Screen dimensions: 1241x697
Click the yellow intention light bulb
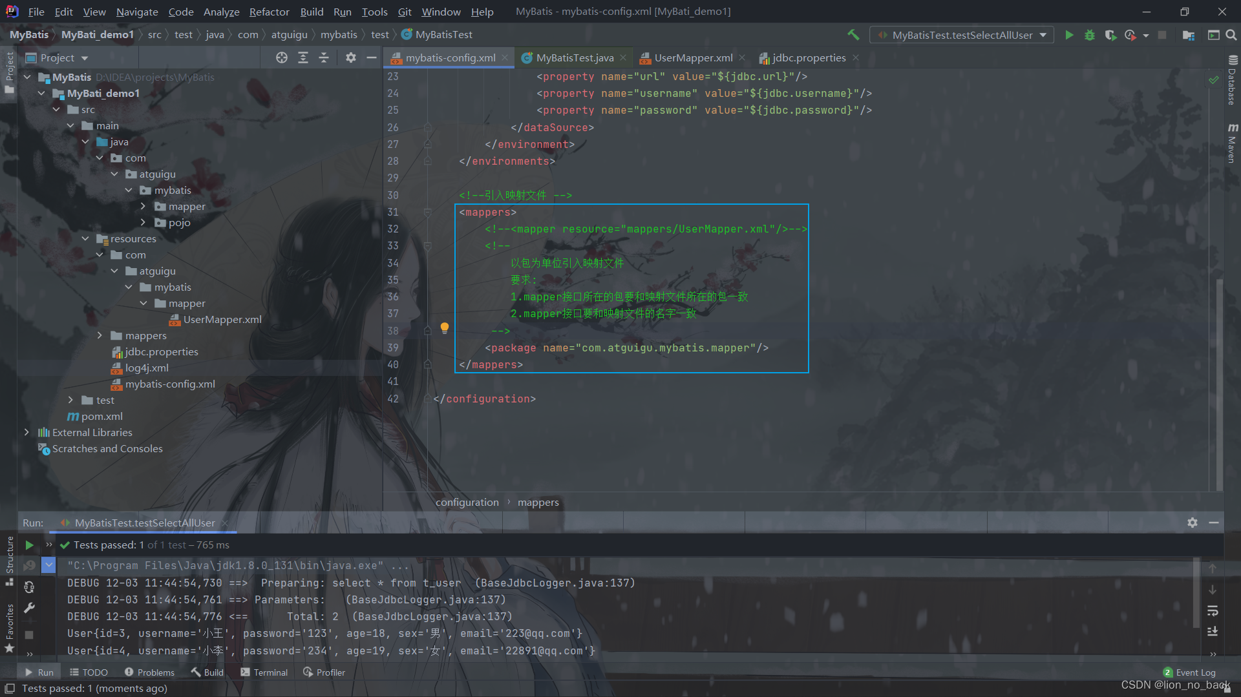[x=445, y=328]
